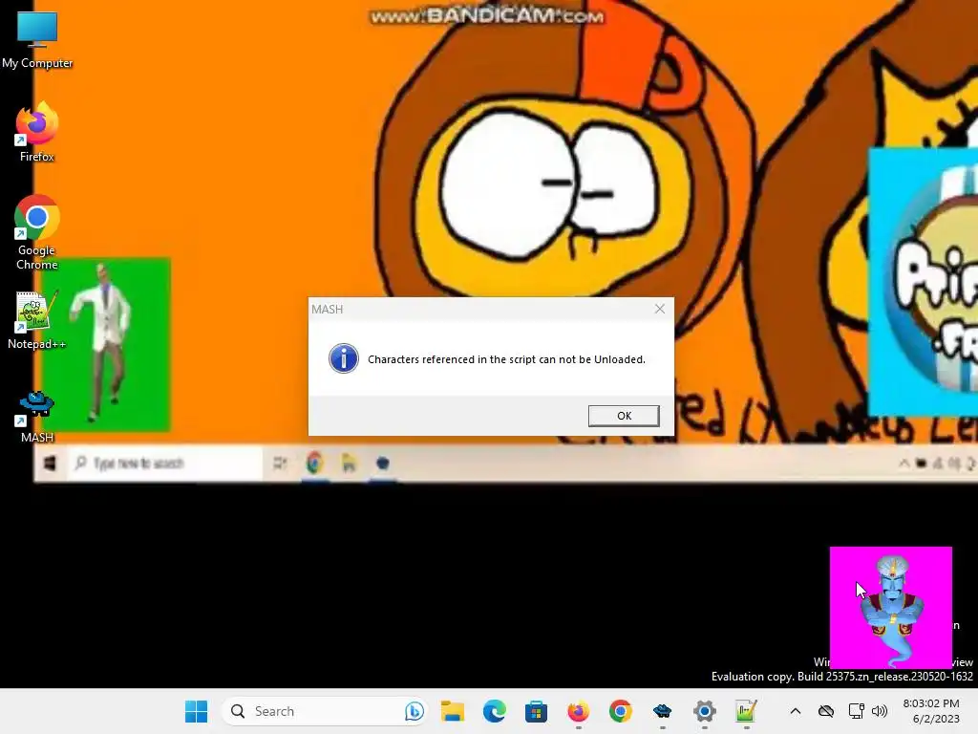Viewport: 978px width, 734px height.
Task: Click Chrome icon on the blurry wallpaper taskbar
Action: (x=315, y=464)
